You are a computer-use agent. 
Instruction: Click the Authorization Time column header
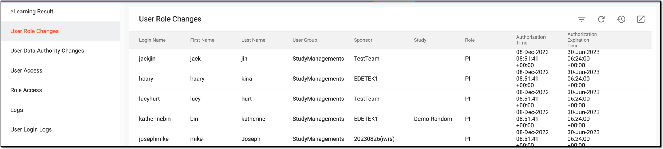tap(531, 40)
